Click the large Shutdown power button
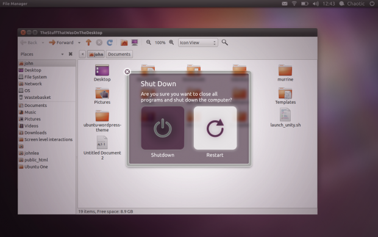The height and width of the screenshot is (237, 378). click(x=163, y=128)
